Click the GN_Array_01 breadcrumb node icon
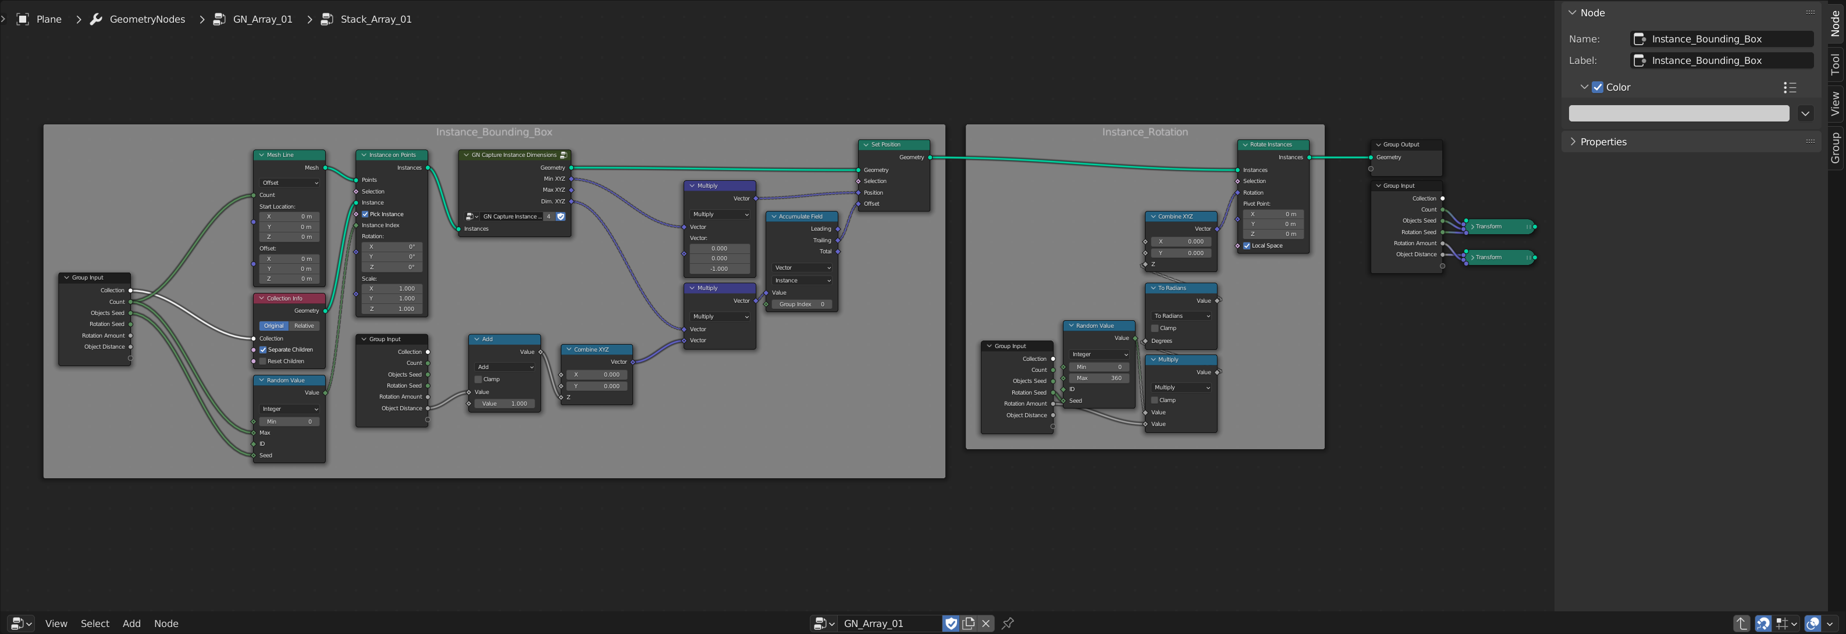Image resolution: width=1846 pixels, height=634 pixels. pyautogui.click(x=219, y=19)
